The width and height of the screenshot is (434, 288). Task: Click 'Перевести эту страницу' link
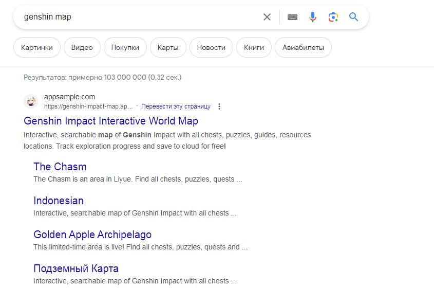tap(176, 106)
